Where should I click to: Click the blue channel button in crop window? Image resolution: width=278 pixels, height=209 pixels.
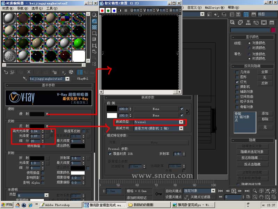[114, 10]
